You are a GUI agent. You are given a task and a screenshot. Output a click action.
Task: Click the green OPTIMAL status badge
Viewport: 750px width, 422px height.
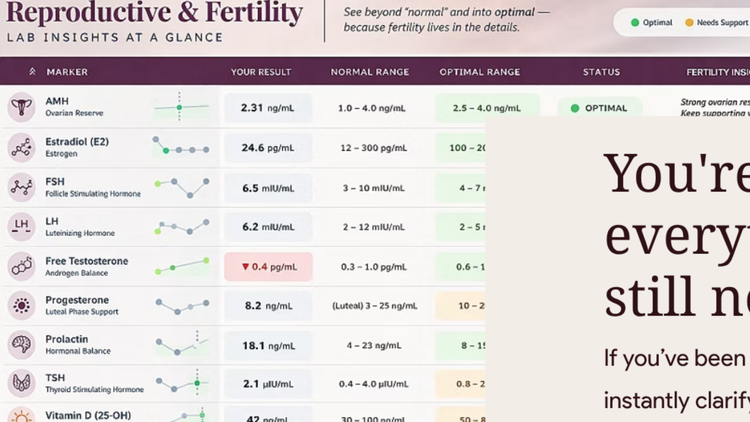pyautogui.click(x=599, y=108)
